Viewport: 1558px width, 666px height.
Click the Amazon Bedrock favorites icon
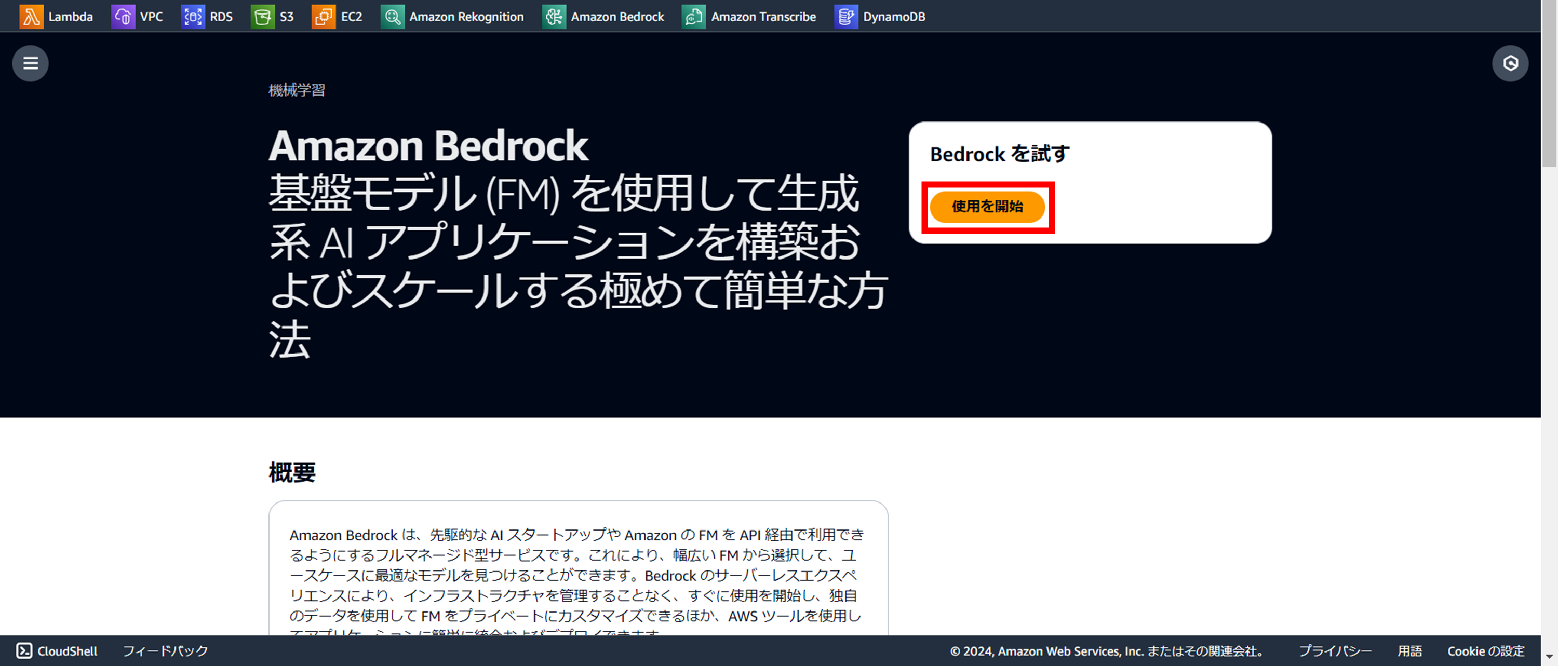[554, 16]
